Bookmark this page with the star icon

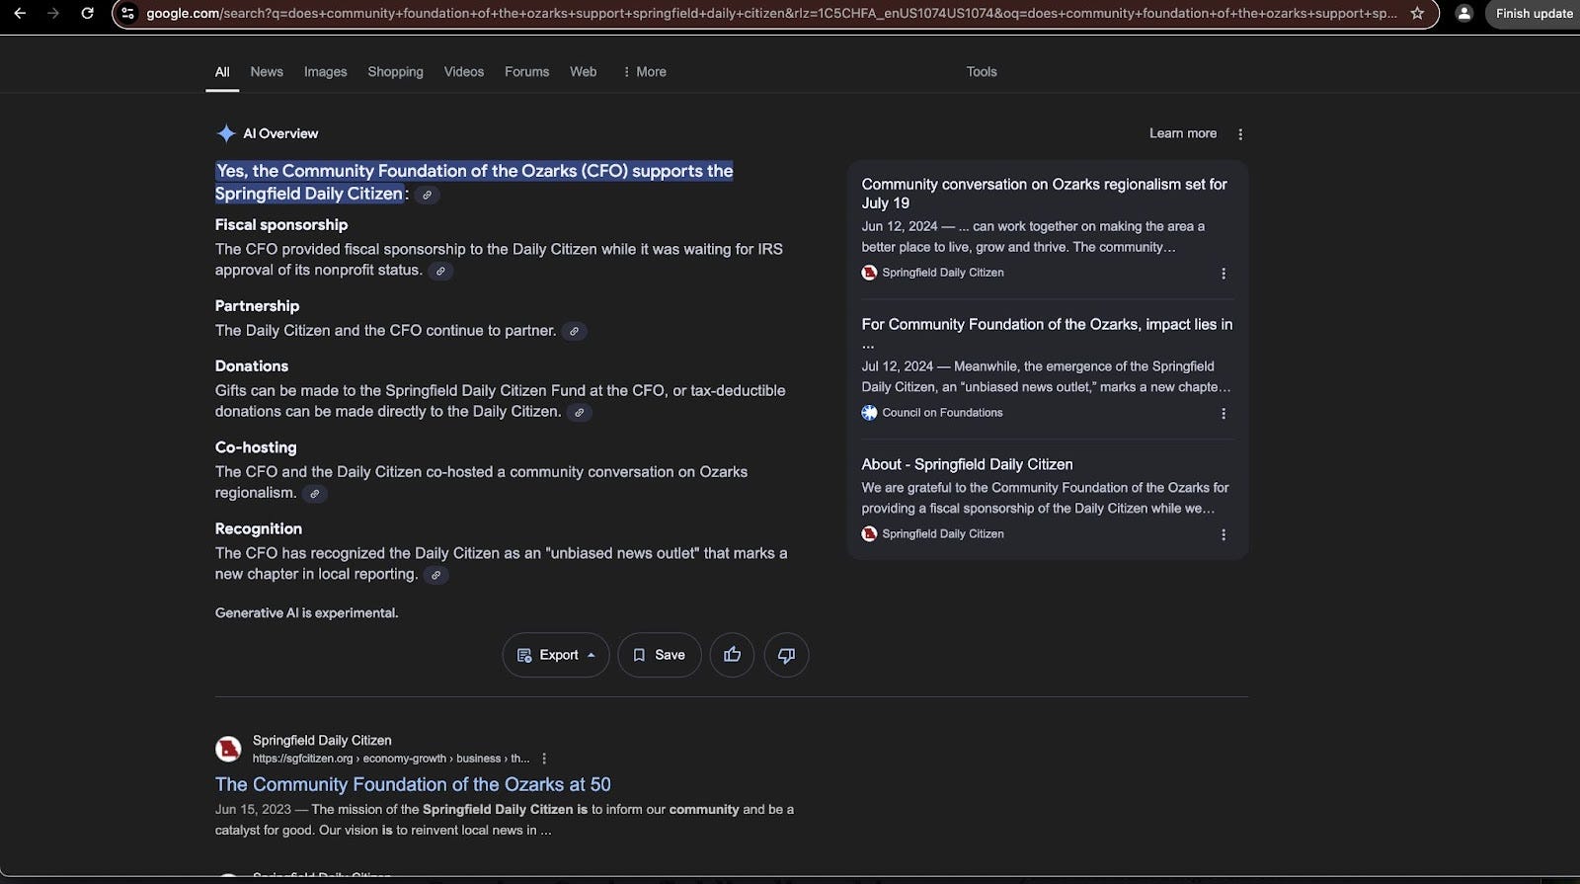(1417, 14)
